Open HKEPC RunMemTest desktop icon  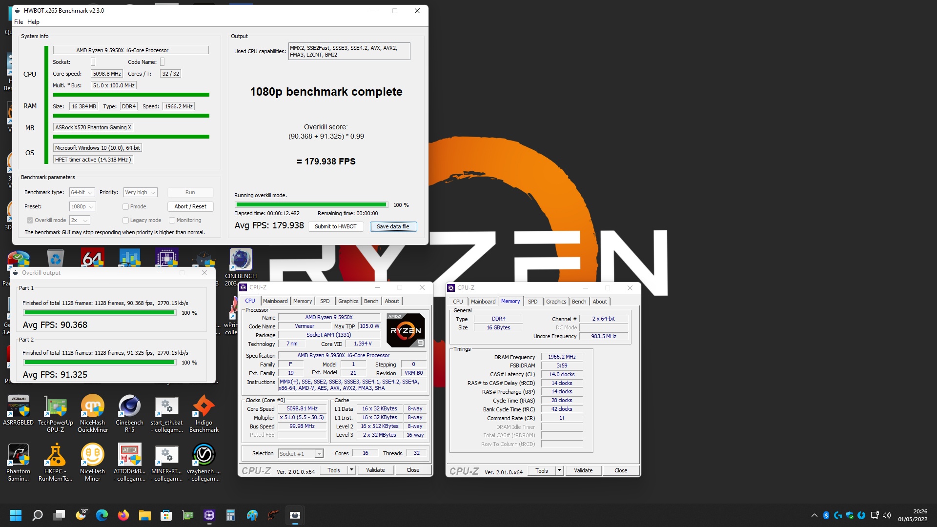[56, 463]
